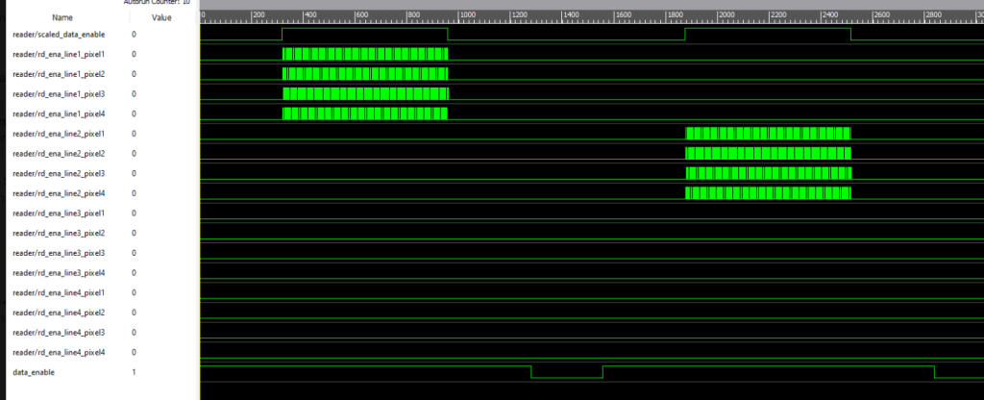Select the reader/scaled_data_enable signal
Screen dimensions: 984x400
pyautogui.click(x=59, y=34)
